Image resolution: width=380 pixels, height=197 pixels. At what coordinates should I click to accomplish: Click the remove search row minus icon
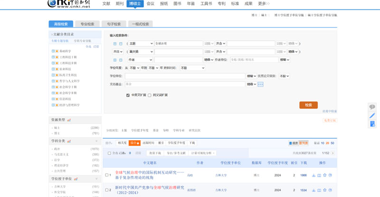[121, 44]
